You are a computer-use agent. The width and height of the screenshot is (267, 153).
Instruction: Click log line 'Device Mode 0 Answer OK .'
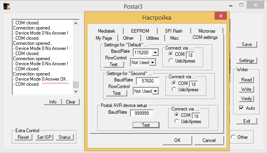pos(41,79)
